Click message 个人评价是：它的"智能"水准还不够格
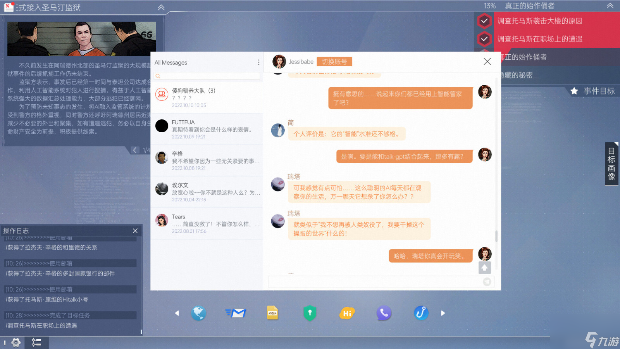This screenshot has width=620, height=349. point(347,134)
